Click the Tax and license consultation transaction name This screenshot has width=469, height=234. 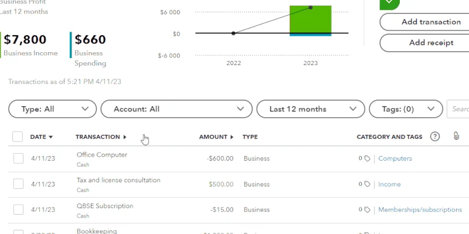tap(118, 180)
